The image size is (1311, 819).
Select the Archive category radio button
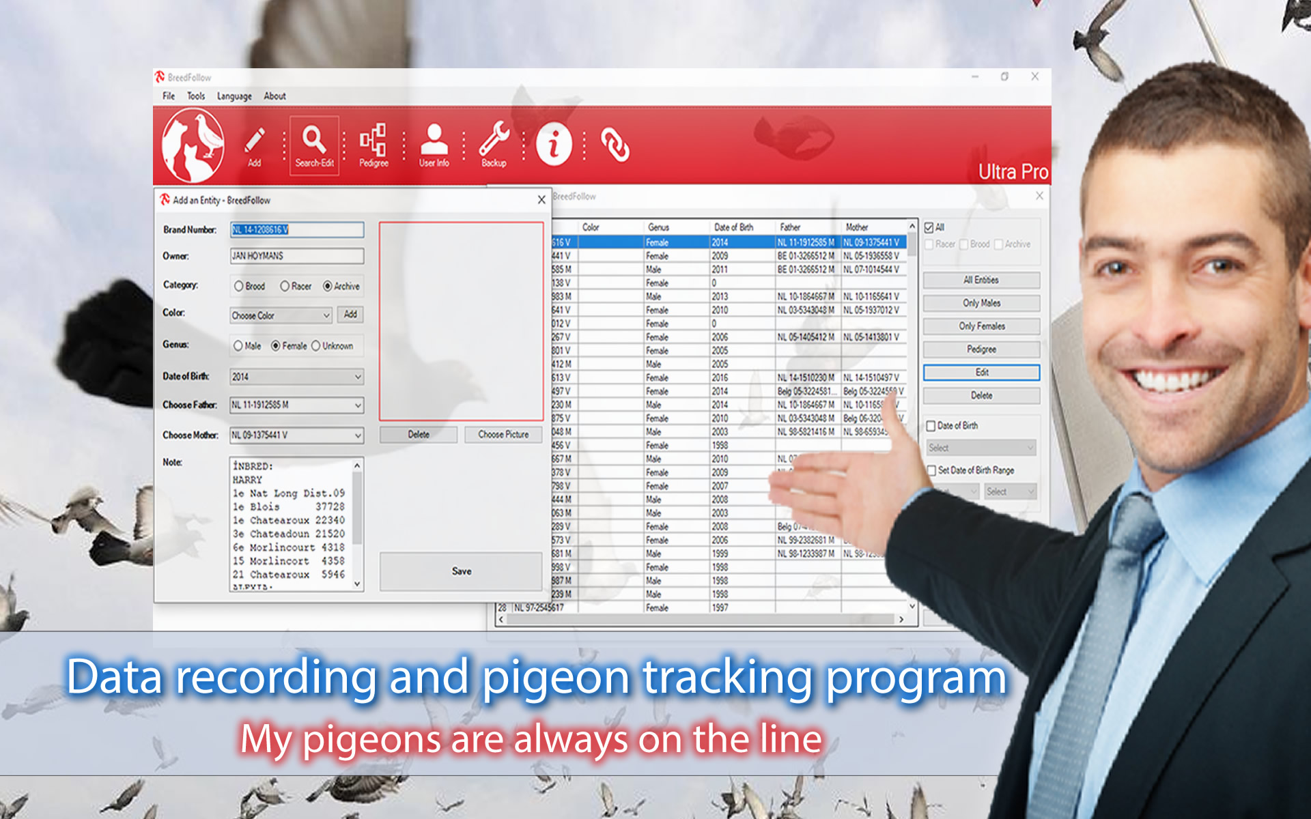328,286
